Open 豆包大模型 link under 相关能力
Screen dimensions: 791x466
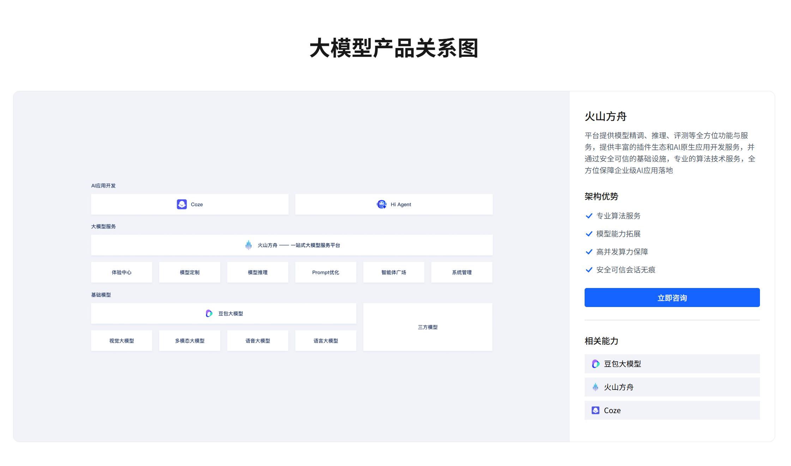[x=672, y=364]
